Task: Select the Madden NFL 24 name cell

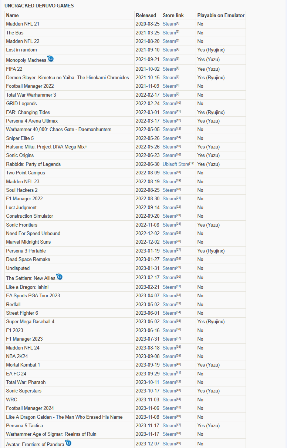Action: pyautogui.click(x=69, y=348)
